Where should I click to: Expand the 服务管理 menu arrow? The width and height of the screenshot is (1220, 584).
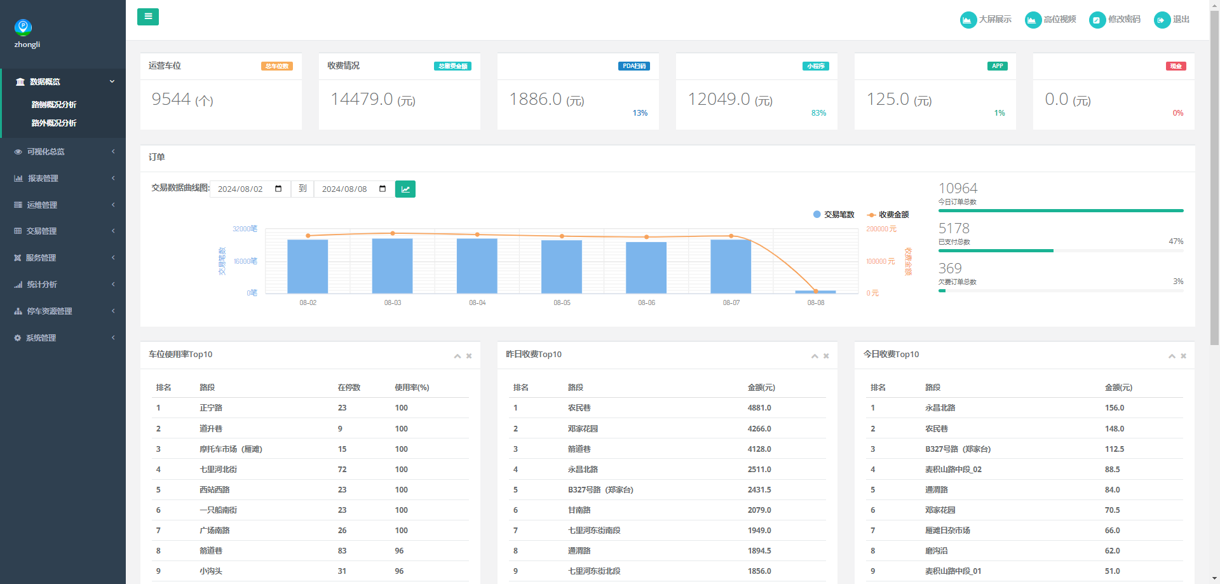113,257
